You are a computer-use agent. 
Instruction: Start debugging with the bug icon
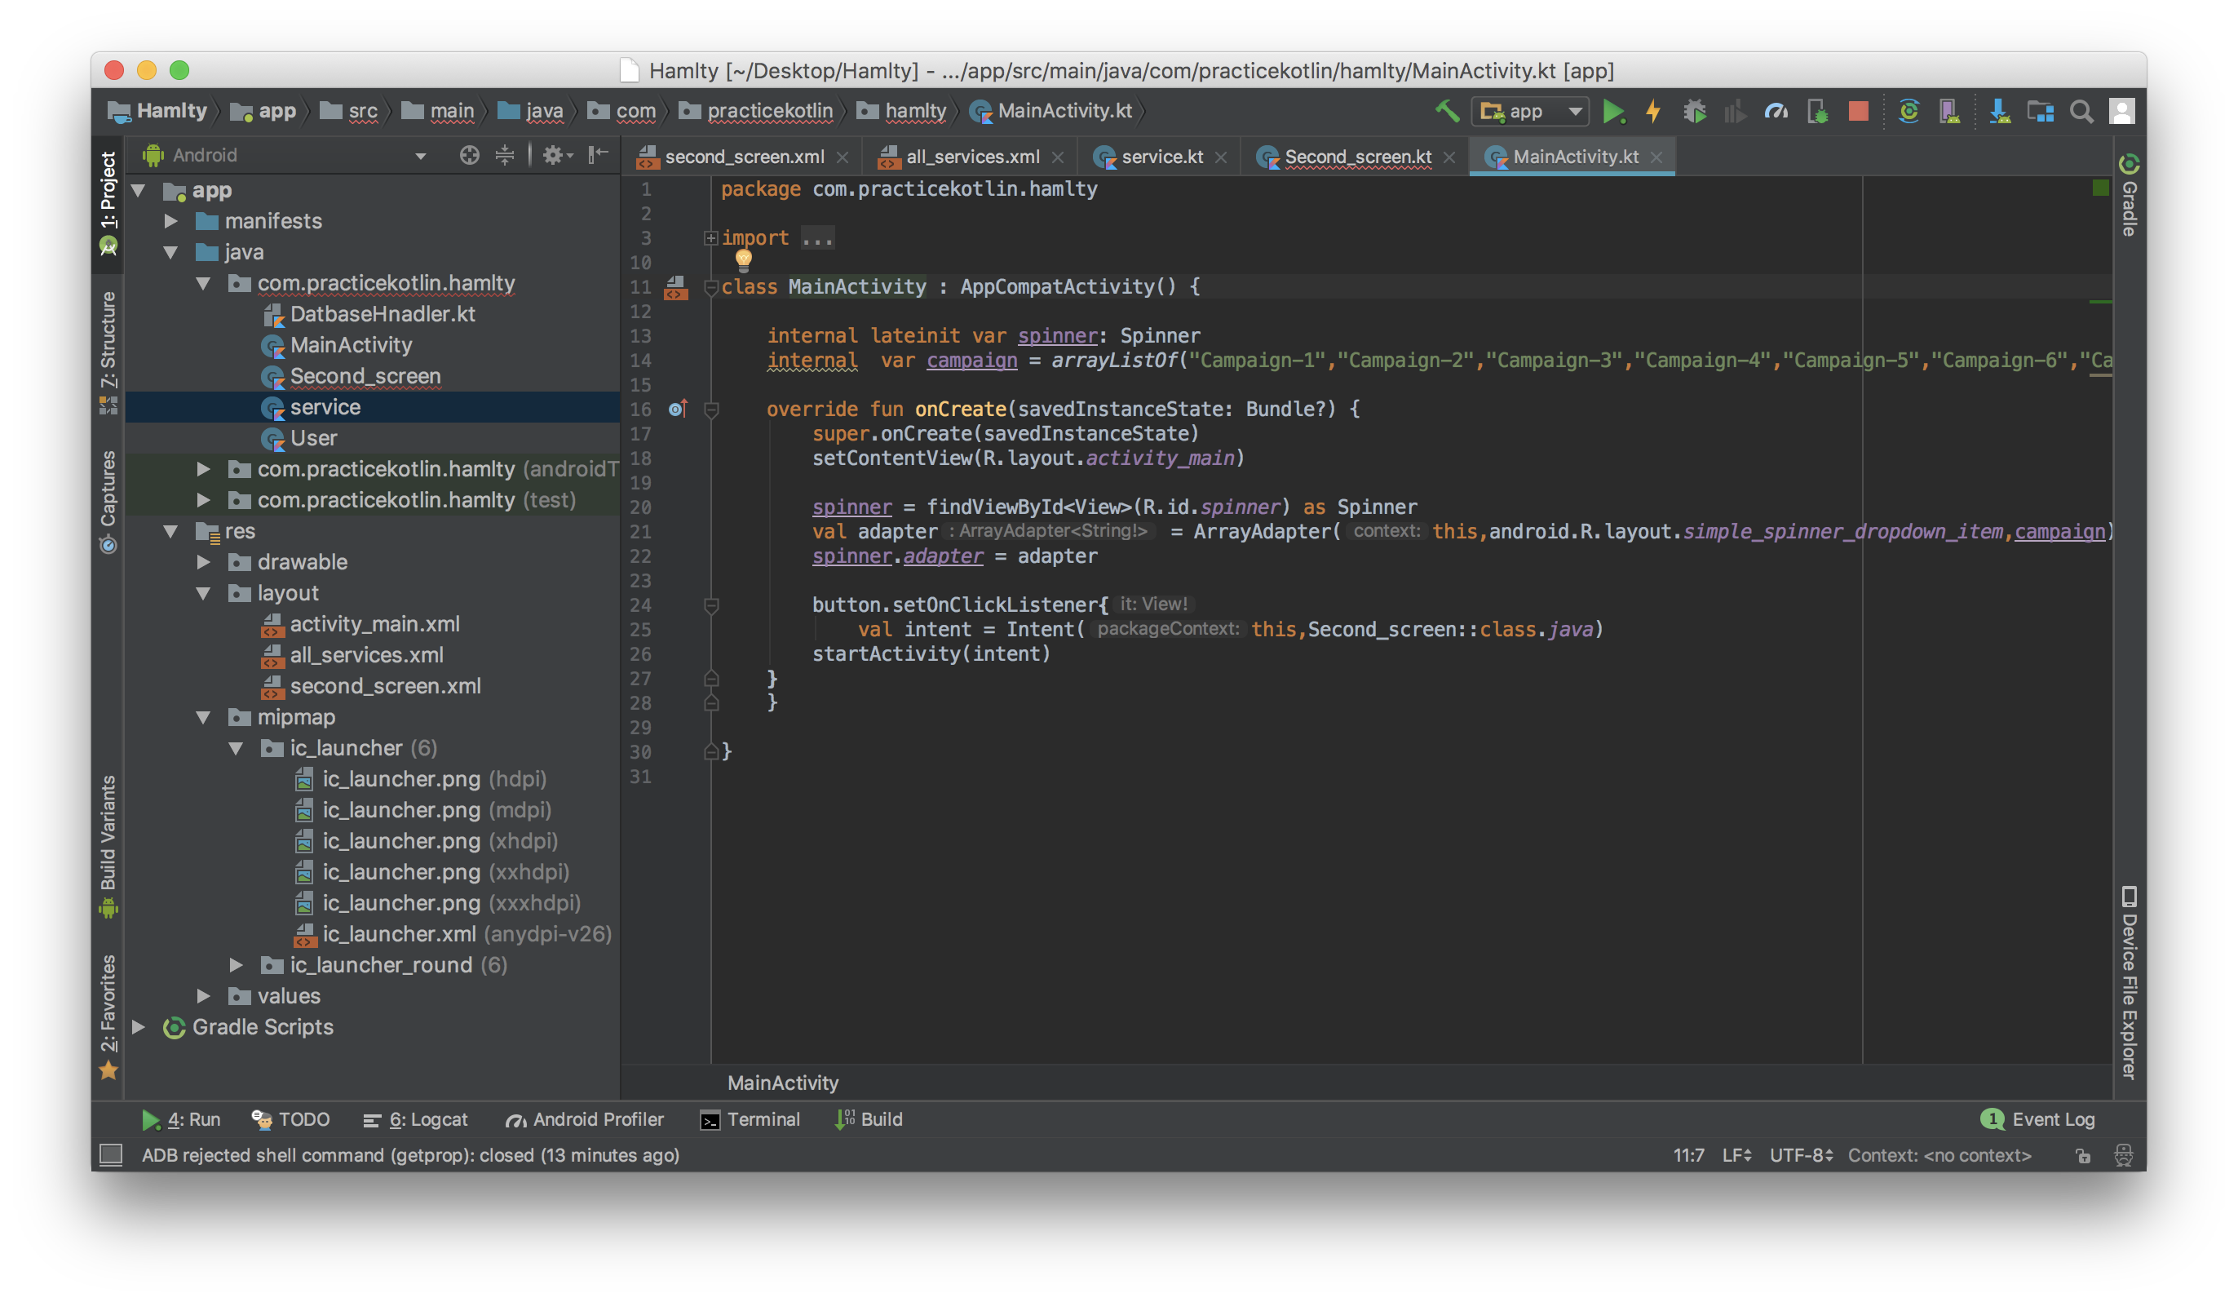pyautogui.click(x=1694, y=111)
